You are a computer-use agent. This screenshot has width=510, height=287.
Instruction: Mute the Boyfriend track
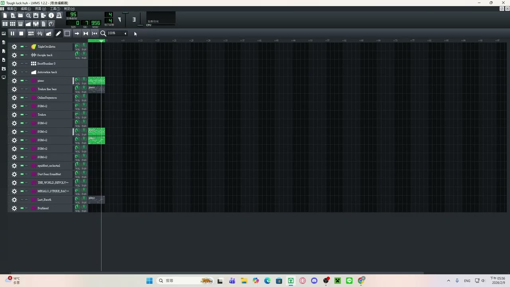22,208
